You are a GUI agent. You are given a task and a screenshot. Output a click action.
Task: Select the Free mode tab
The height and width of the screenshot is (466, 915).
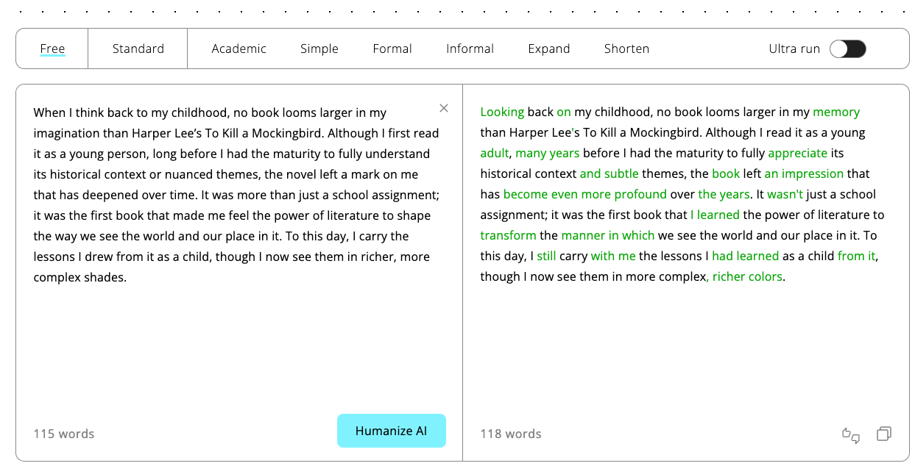52,49
